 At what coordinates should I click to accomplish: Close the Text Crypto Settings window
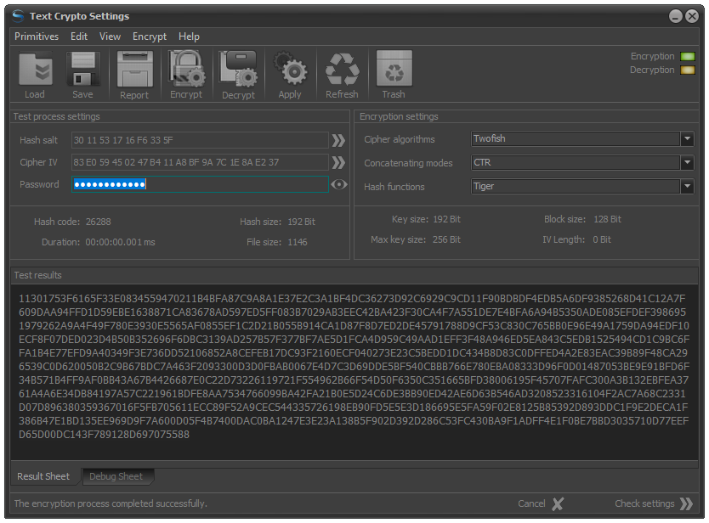click(692, 17)
